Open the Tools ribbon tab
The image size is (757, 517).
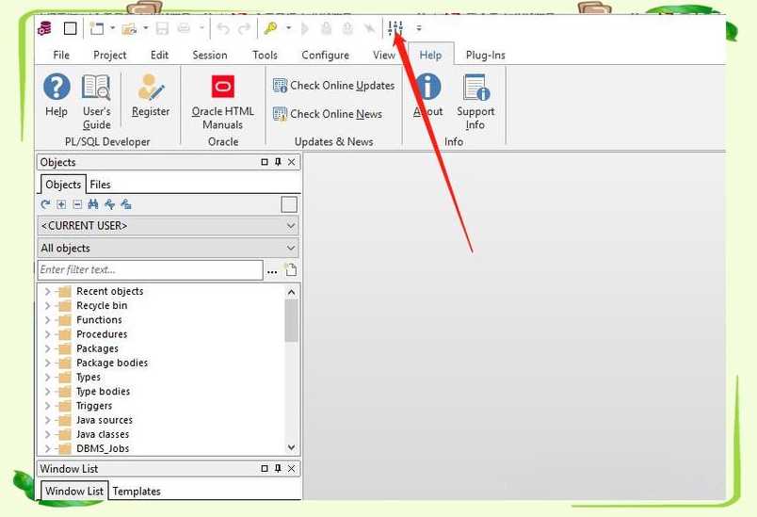click(x=266, y=55)
